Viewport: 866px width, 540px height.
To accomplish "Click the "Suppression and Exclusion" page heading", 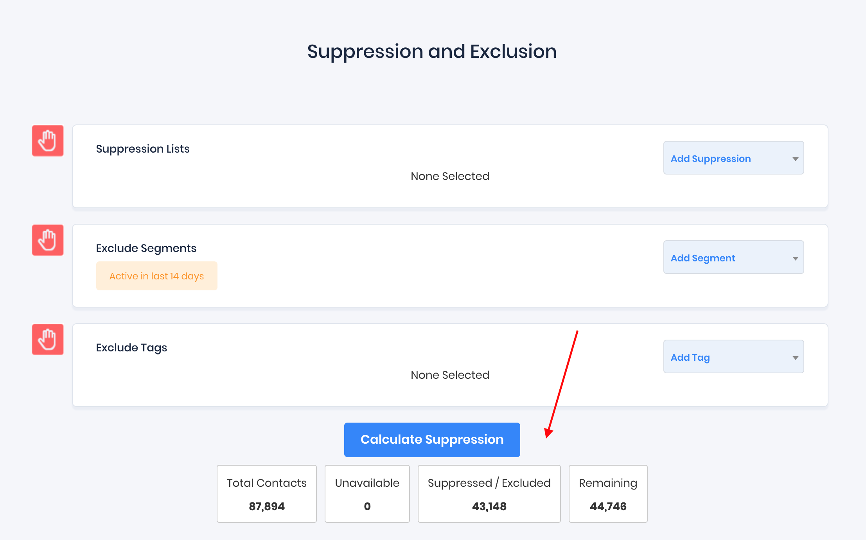I will [x=432, y=52].
